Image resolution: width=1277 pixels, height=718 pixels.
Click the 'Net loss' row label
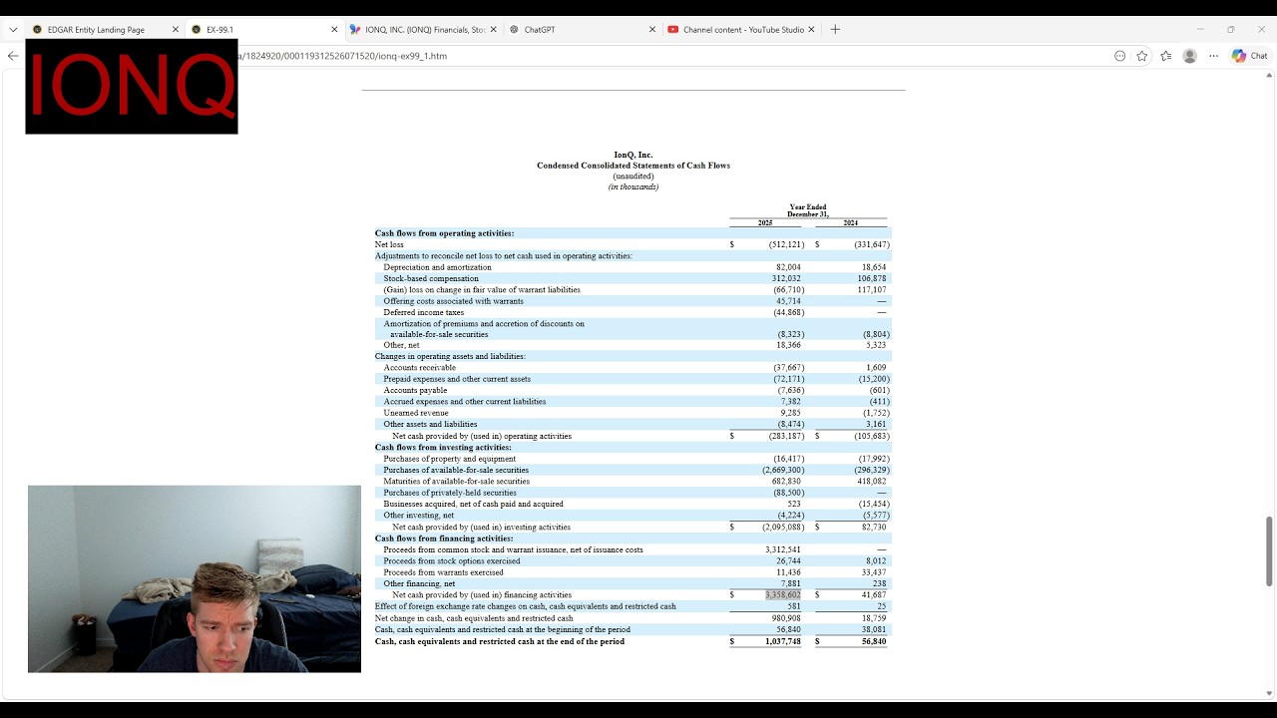tap(389, 244)
